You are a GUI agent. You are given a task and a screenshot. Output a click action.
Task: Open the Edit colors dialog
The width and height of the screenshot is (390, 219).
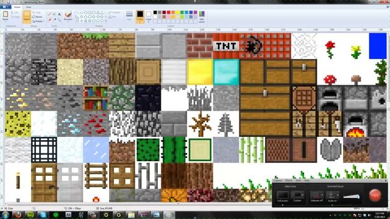tap(202, 17)
